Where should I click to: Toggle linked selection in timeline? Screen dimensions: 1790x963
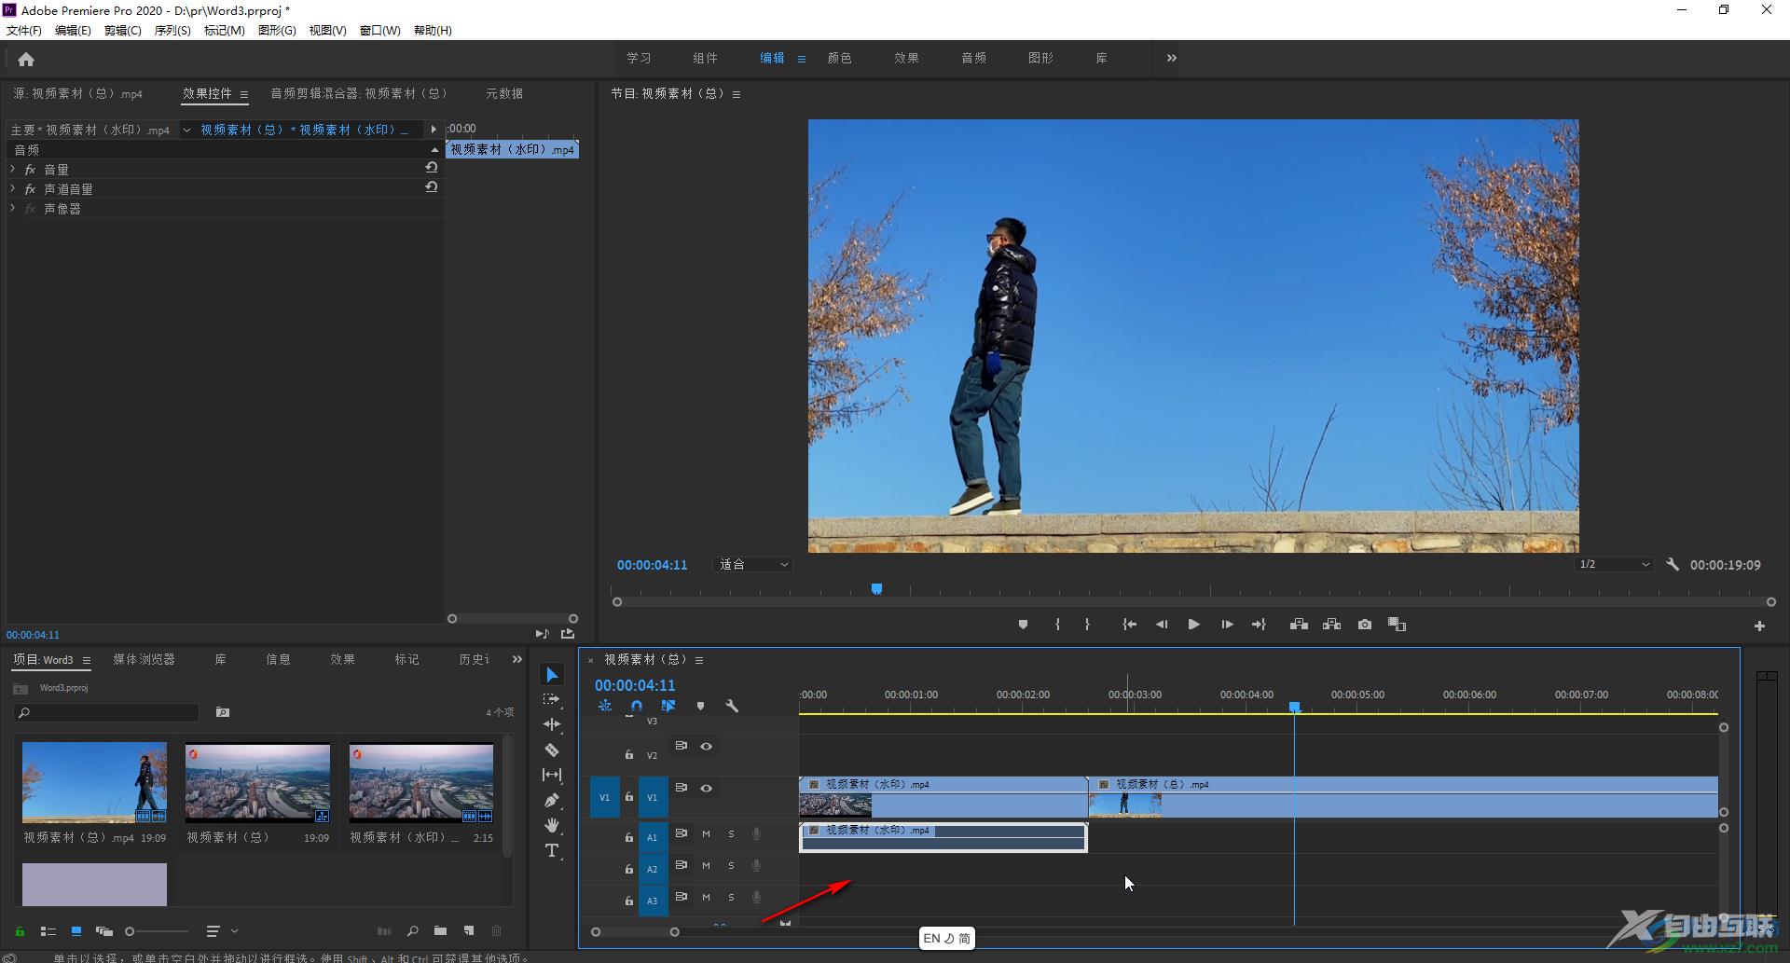point(668,706)
